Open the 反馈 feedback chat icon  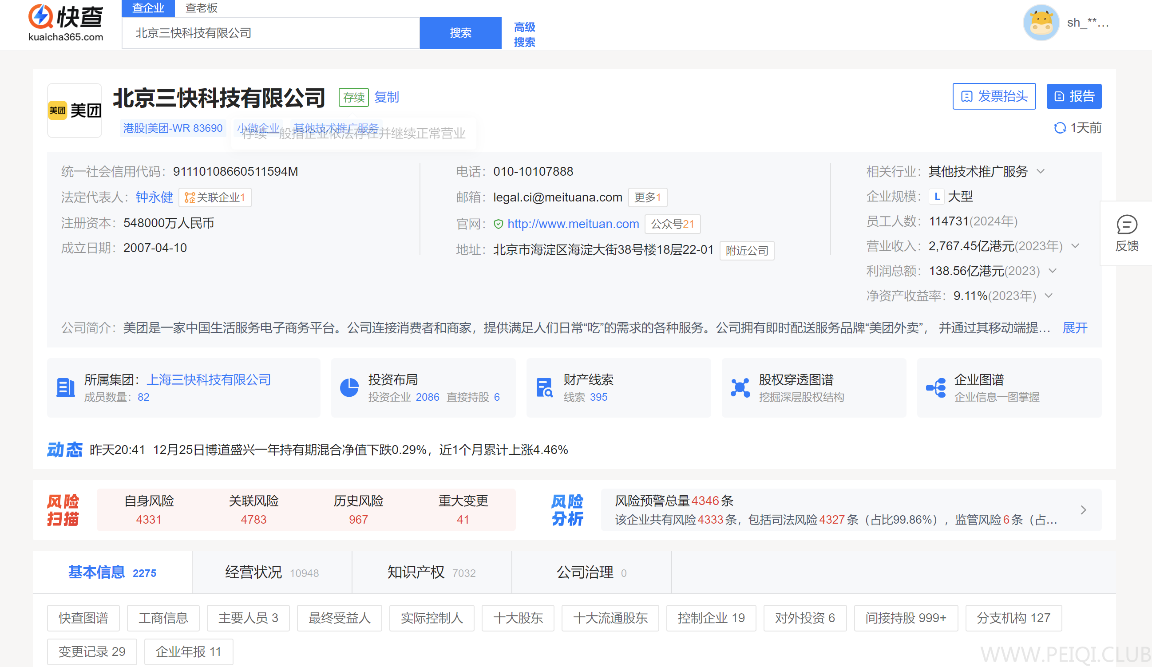(1126, 224)
